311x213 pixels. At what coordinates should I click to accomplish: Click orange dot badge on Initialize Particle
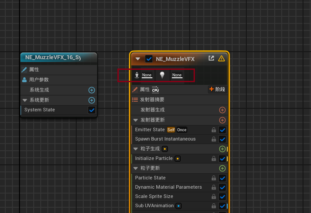(x=178, y=159)
